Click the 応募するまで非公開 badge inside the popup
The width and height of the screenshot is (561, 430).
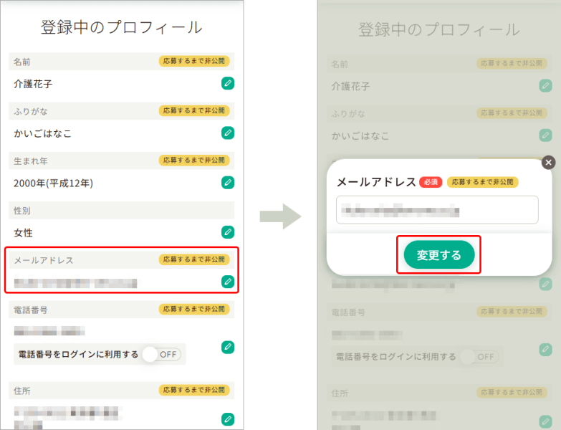click(x=482, y=182)
